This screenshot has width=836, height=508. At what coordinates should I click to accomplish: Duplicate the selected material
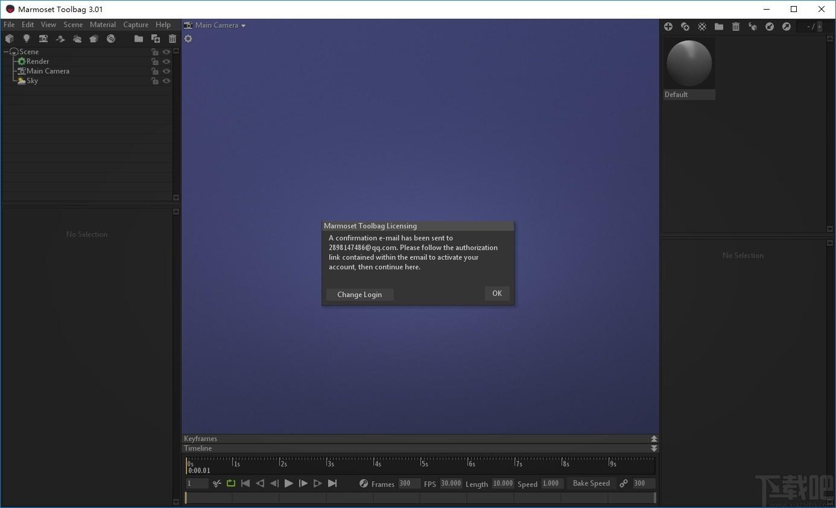685,27
